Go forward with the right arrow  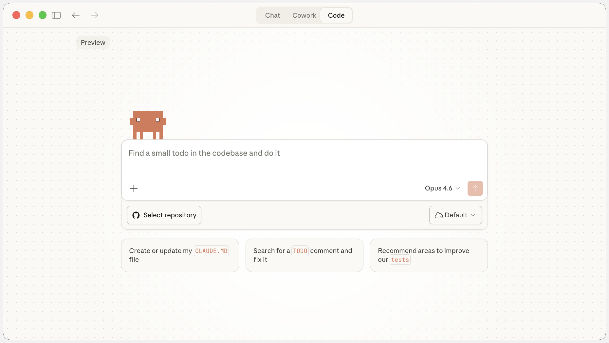click(95, 15)
